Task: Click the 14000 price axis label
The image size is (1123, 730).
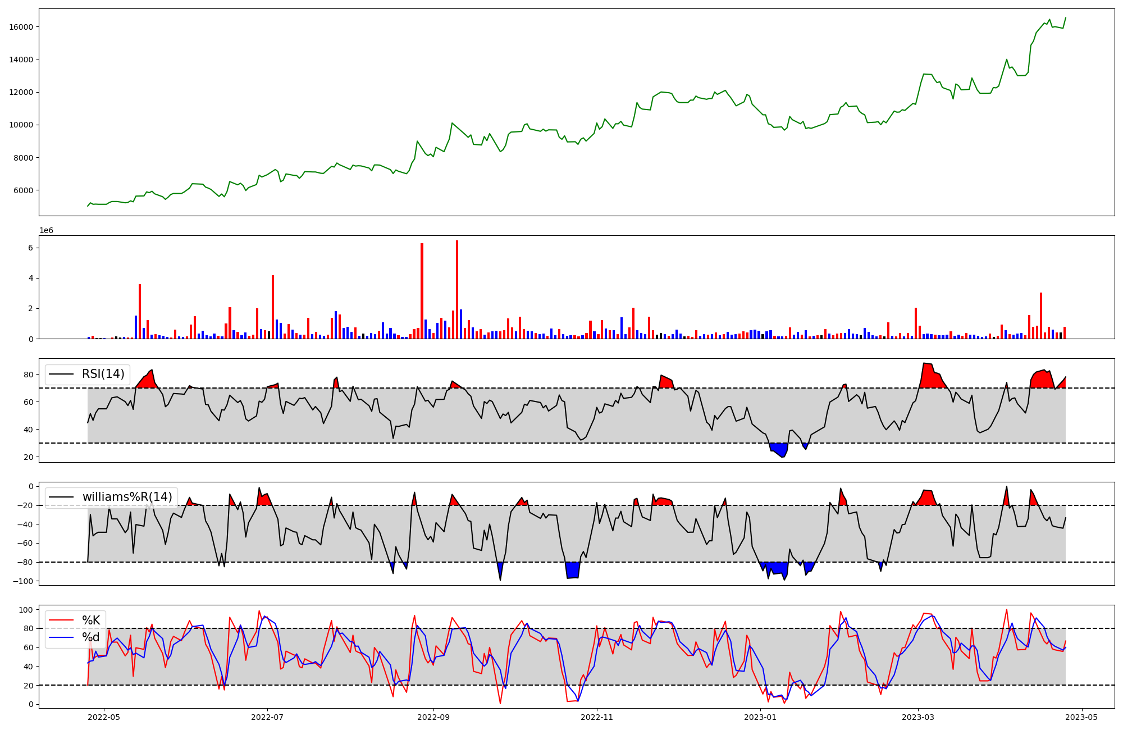Action: pos(21,60)
